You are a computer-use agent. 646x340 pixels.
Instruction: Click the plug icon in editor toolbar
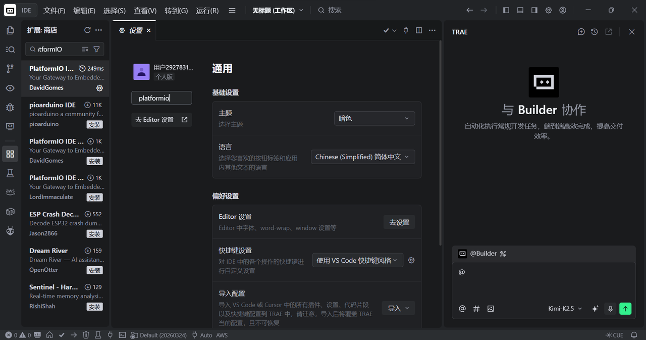pyautogui.click(x=406, y=30)
